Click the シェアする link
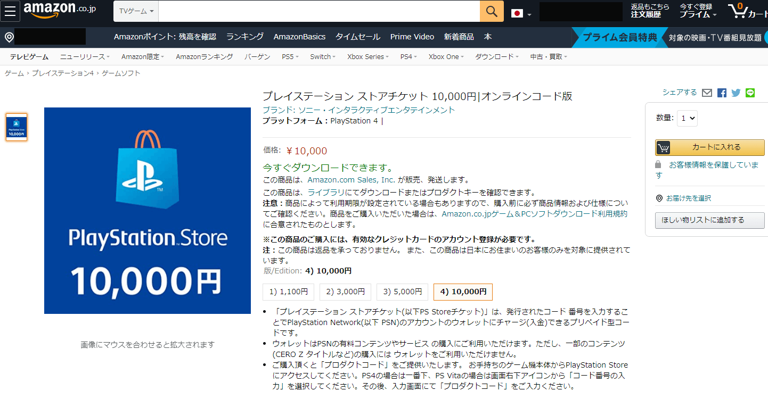This screenshot has width=768, height=399. tap(680, 93)
